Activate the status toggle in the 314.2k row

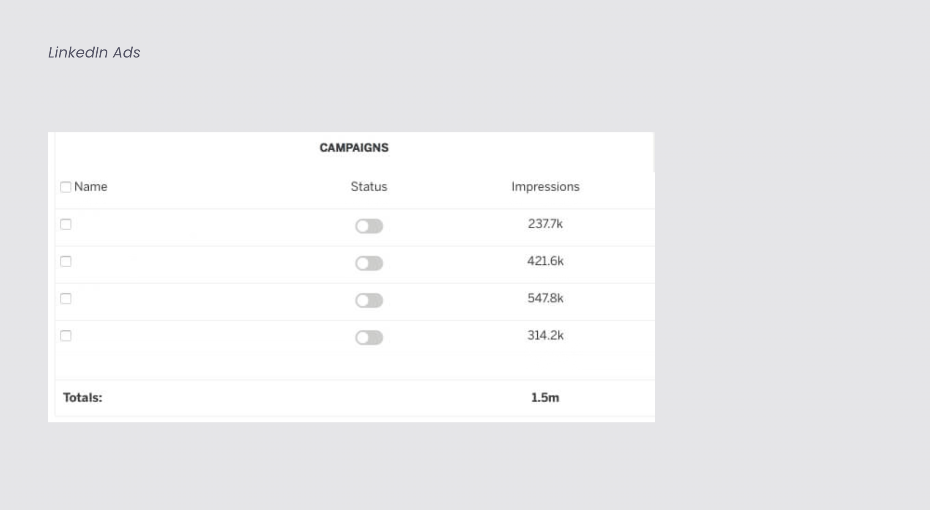tap(369, 338)
